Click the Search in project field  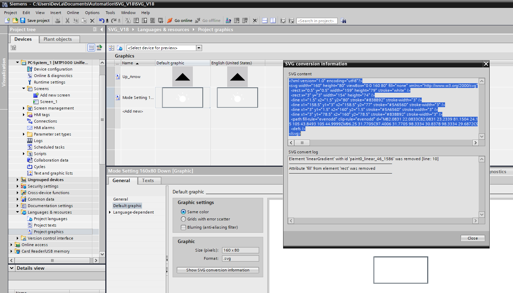tap(317, 21)
